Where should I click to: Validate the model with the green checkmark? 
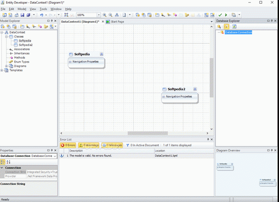220,15
